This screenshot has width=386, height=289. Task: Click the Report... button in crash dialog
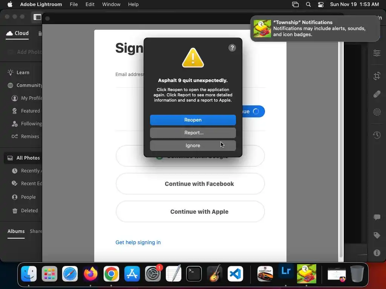coord(193,133)
